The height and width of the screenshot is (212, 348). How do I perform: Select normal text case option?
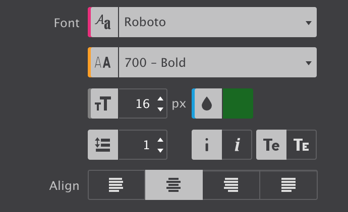pyautogui.click(x=271, y=145)
